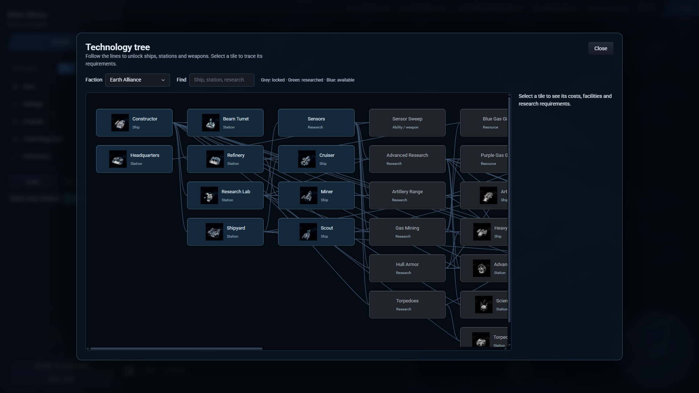
Task: Click the Heavy ship icon
Action: 482,232
